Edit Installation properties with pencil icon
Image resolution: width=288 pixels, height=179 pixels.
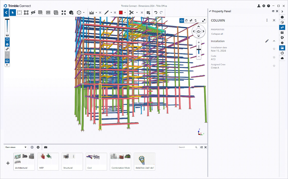pos(267,41)
